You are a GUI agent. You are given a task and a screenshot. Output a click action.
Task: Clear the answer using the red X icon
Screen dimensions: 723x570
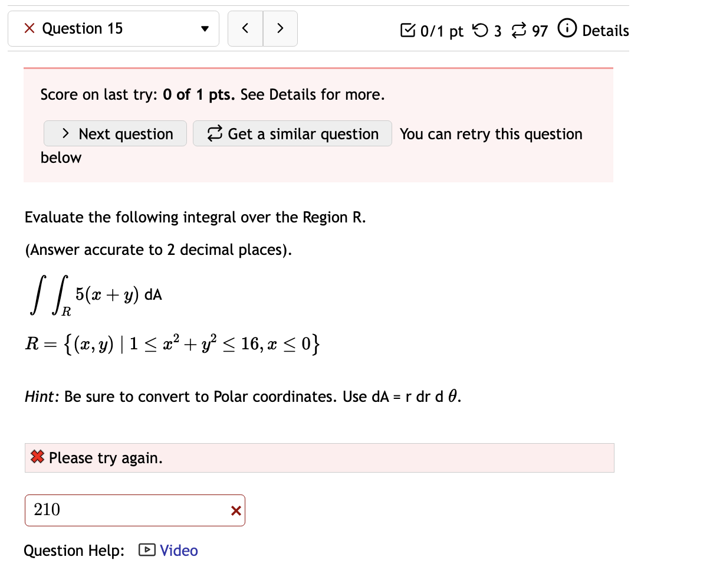point(236,510)
